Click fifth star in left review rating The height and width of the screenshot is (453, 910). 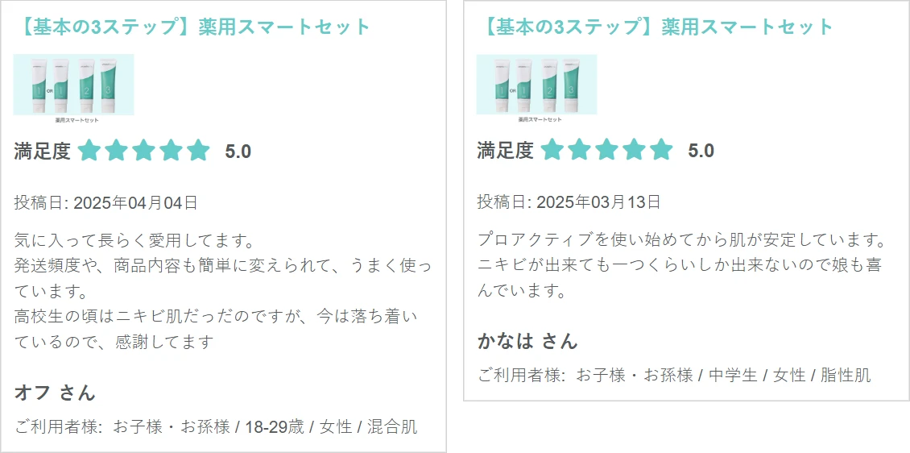click(198, 151)
